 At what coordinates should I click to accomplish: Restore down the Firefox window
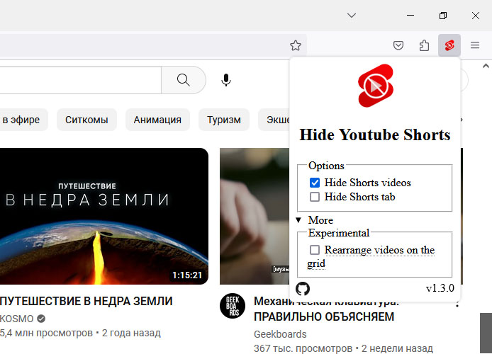tap(443, 16)
